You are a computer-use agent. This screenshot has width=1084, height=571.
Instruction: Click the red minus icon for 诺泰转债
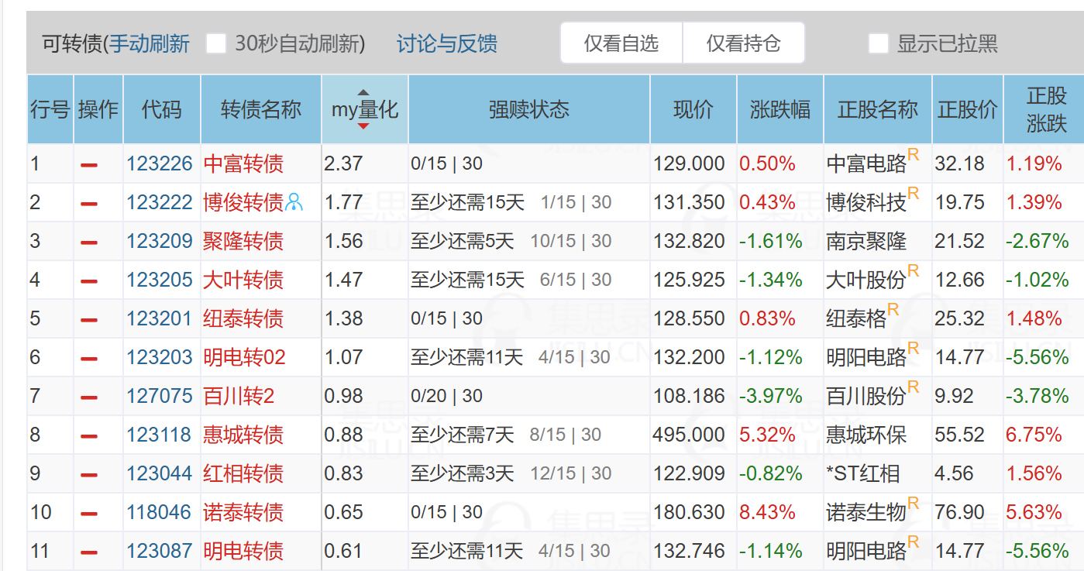[x=89, y=514]
